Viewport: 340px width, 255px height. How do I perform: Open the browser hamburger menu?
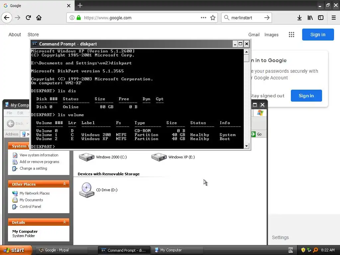[x=334, y=18]
